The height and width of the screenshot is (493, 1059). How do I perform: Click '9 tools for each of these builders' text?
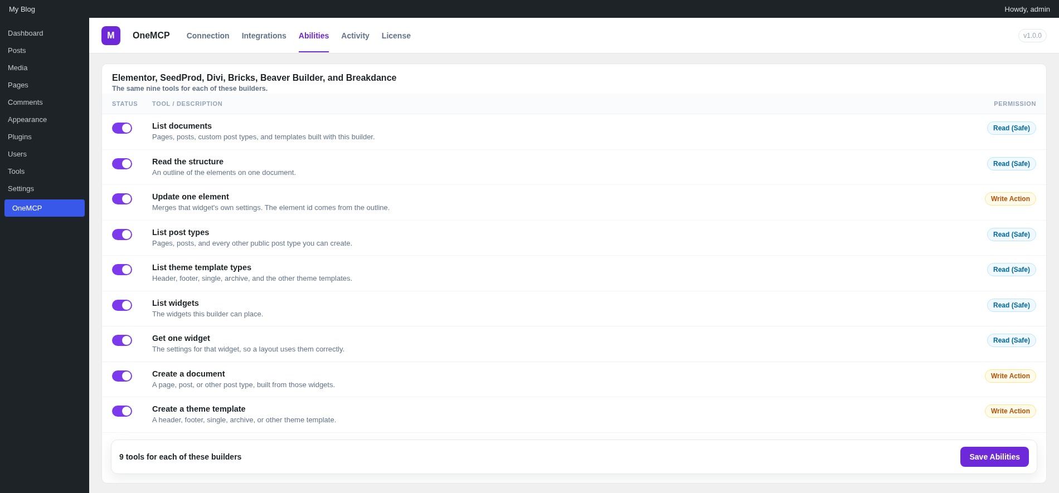[x=180, y=457]
